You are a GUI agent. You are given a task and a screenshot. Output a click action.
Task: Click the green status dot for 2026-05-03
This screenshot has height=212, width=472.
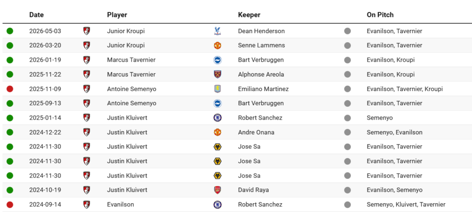click(10, 31)
